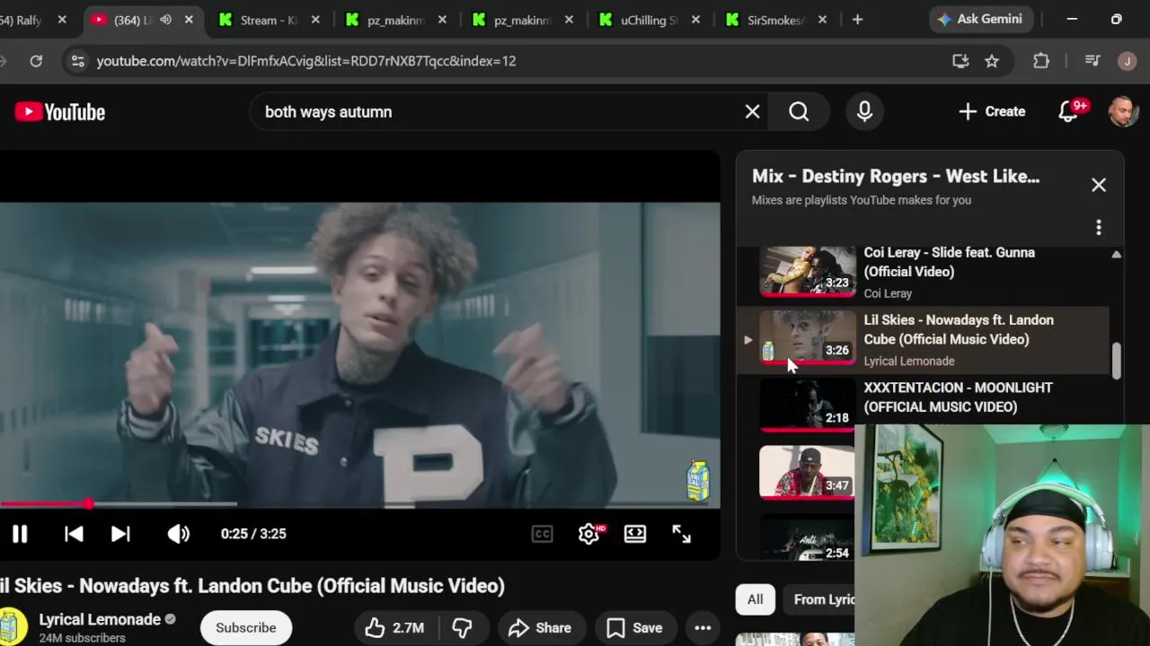Open Lyrical Lemonade channel name link

pyautogui.click(x=100, y=619)
